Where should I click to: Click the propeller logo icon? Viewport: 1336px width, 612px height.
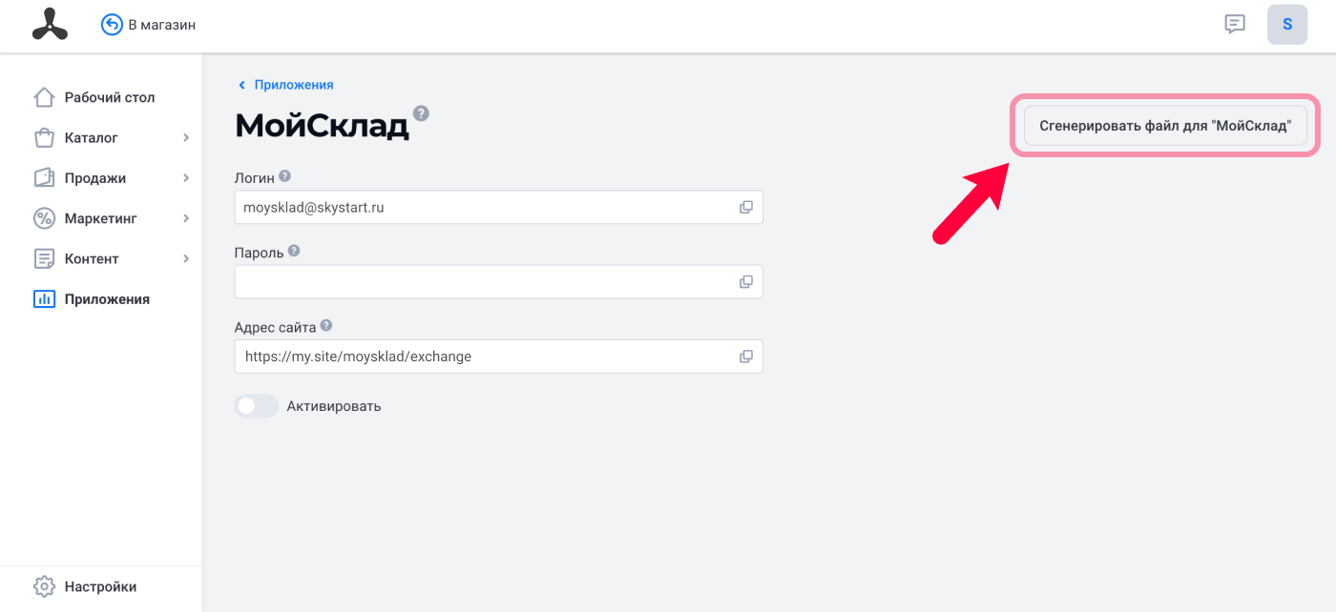coord(50,25)
